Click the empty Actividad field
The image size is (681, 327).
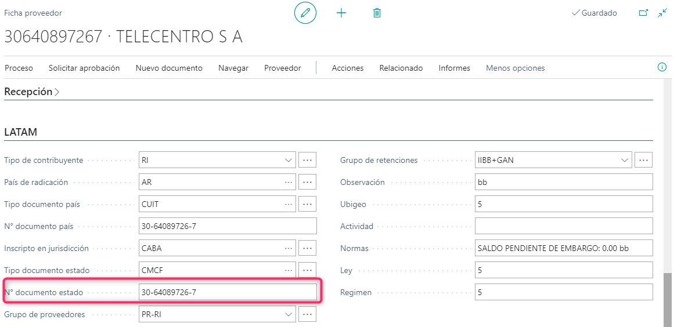(564, 226)
